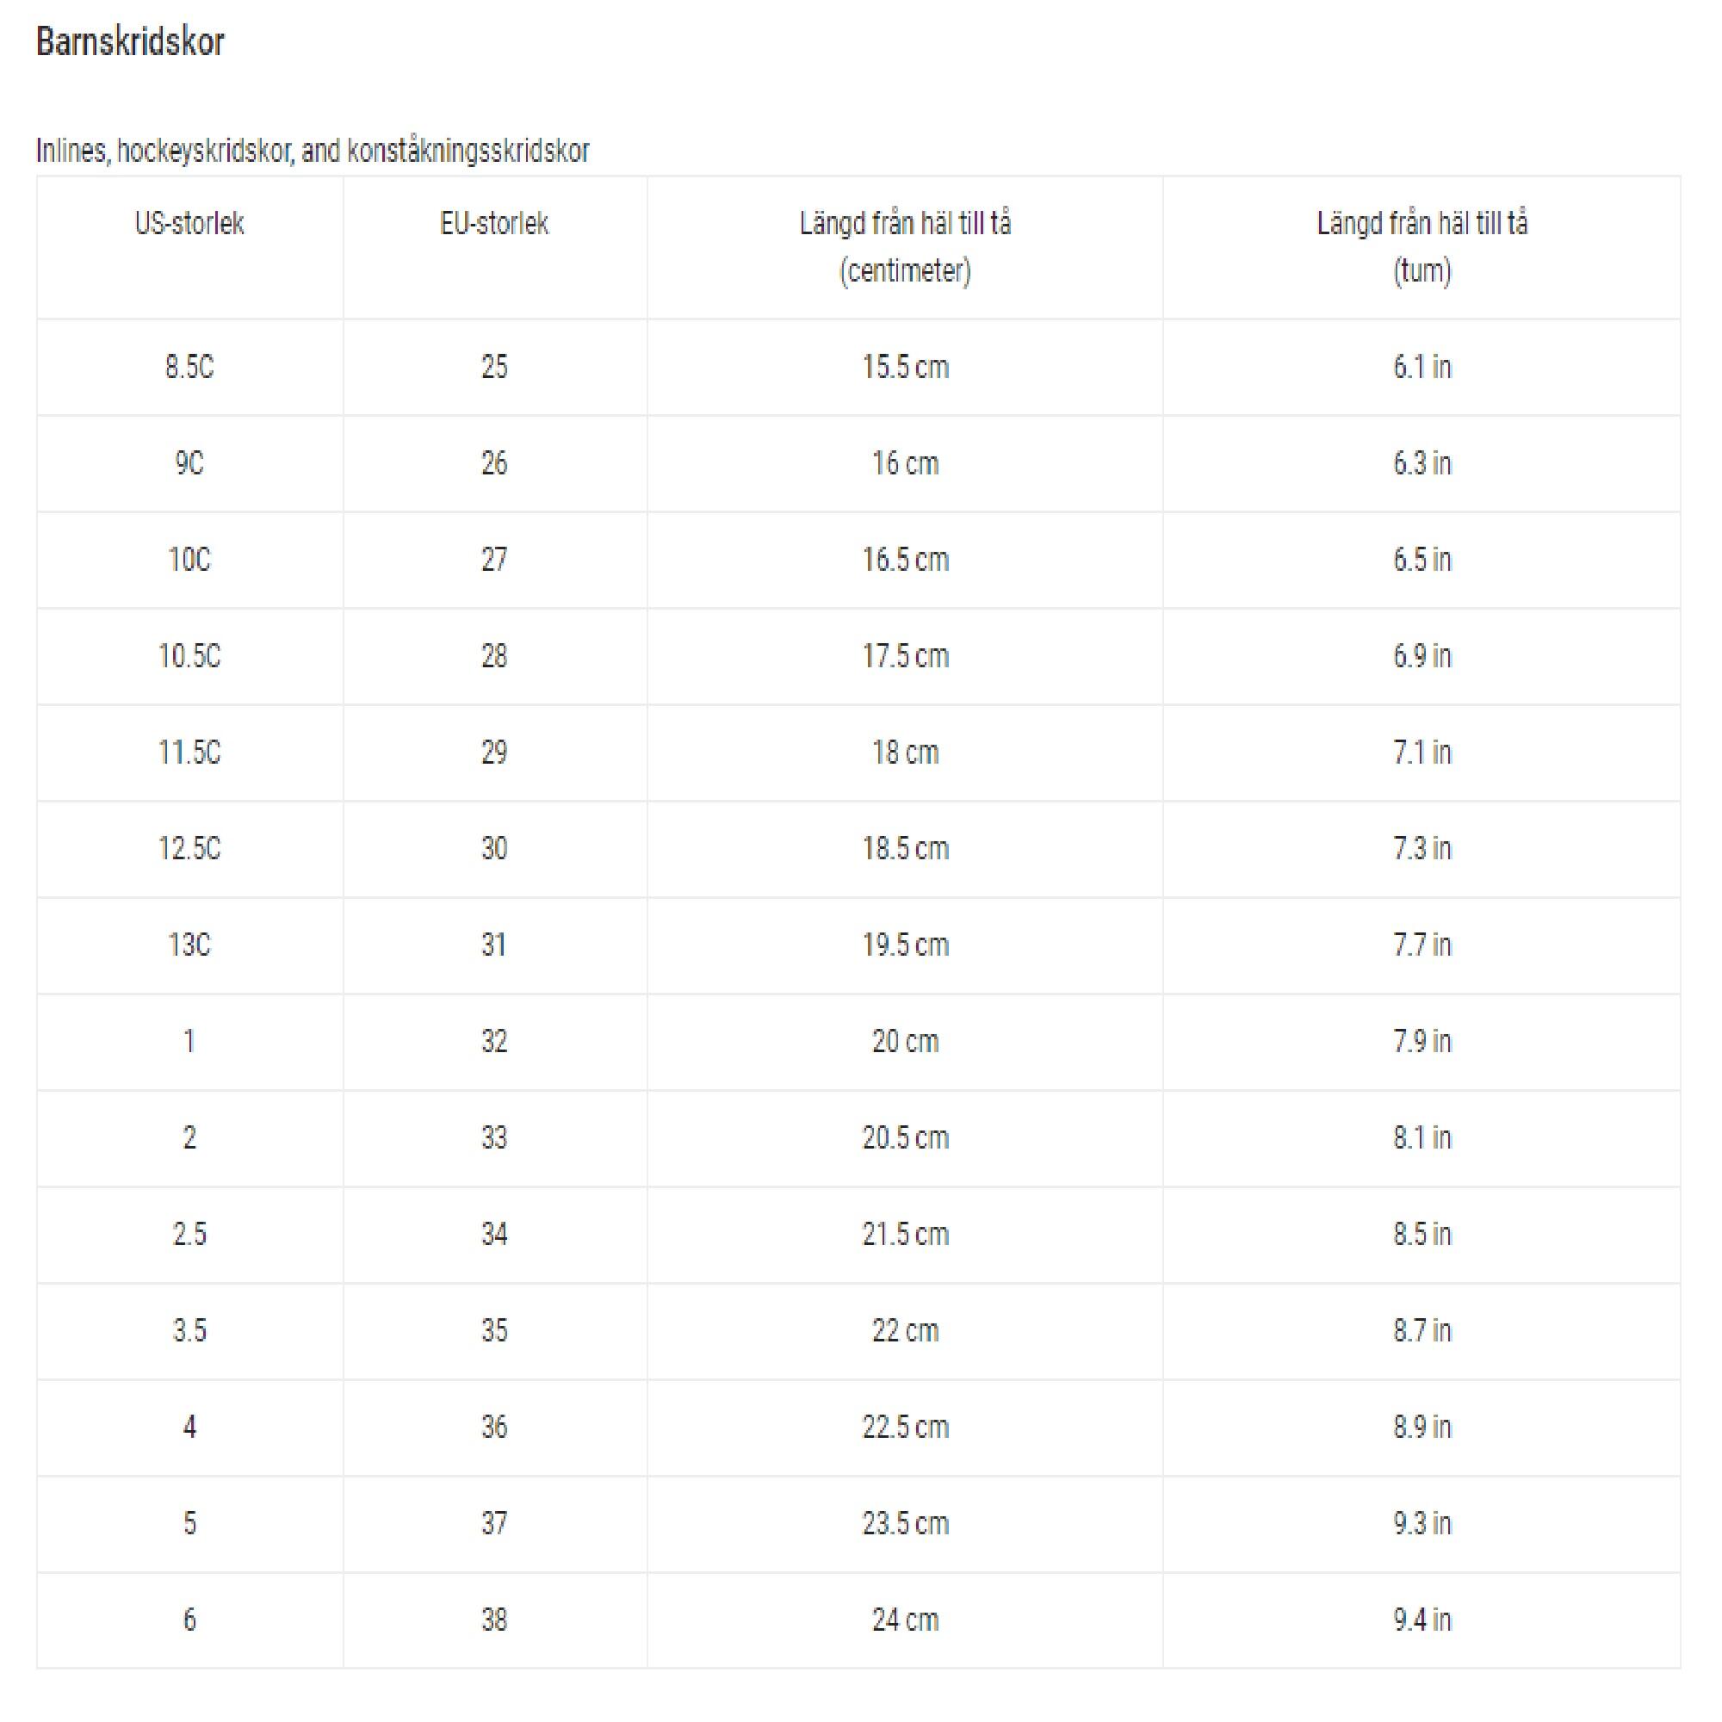Click EU size 26 cell

pos(495,462)
